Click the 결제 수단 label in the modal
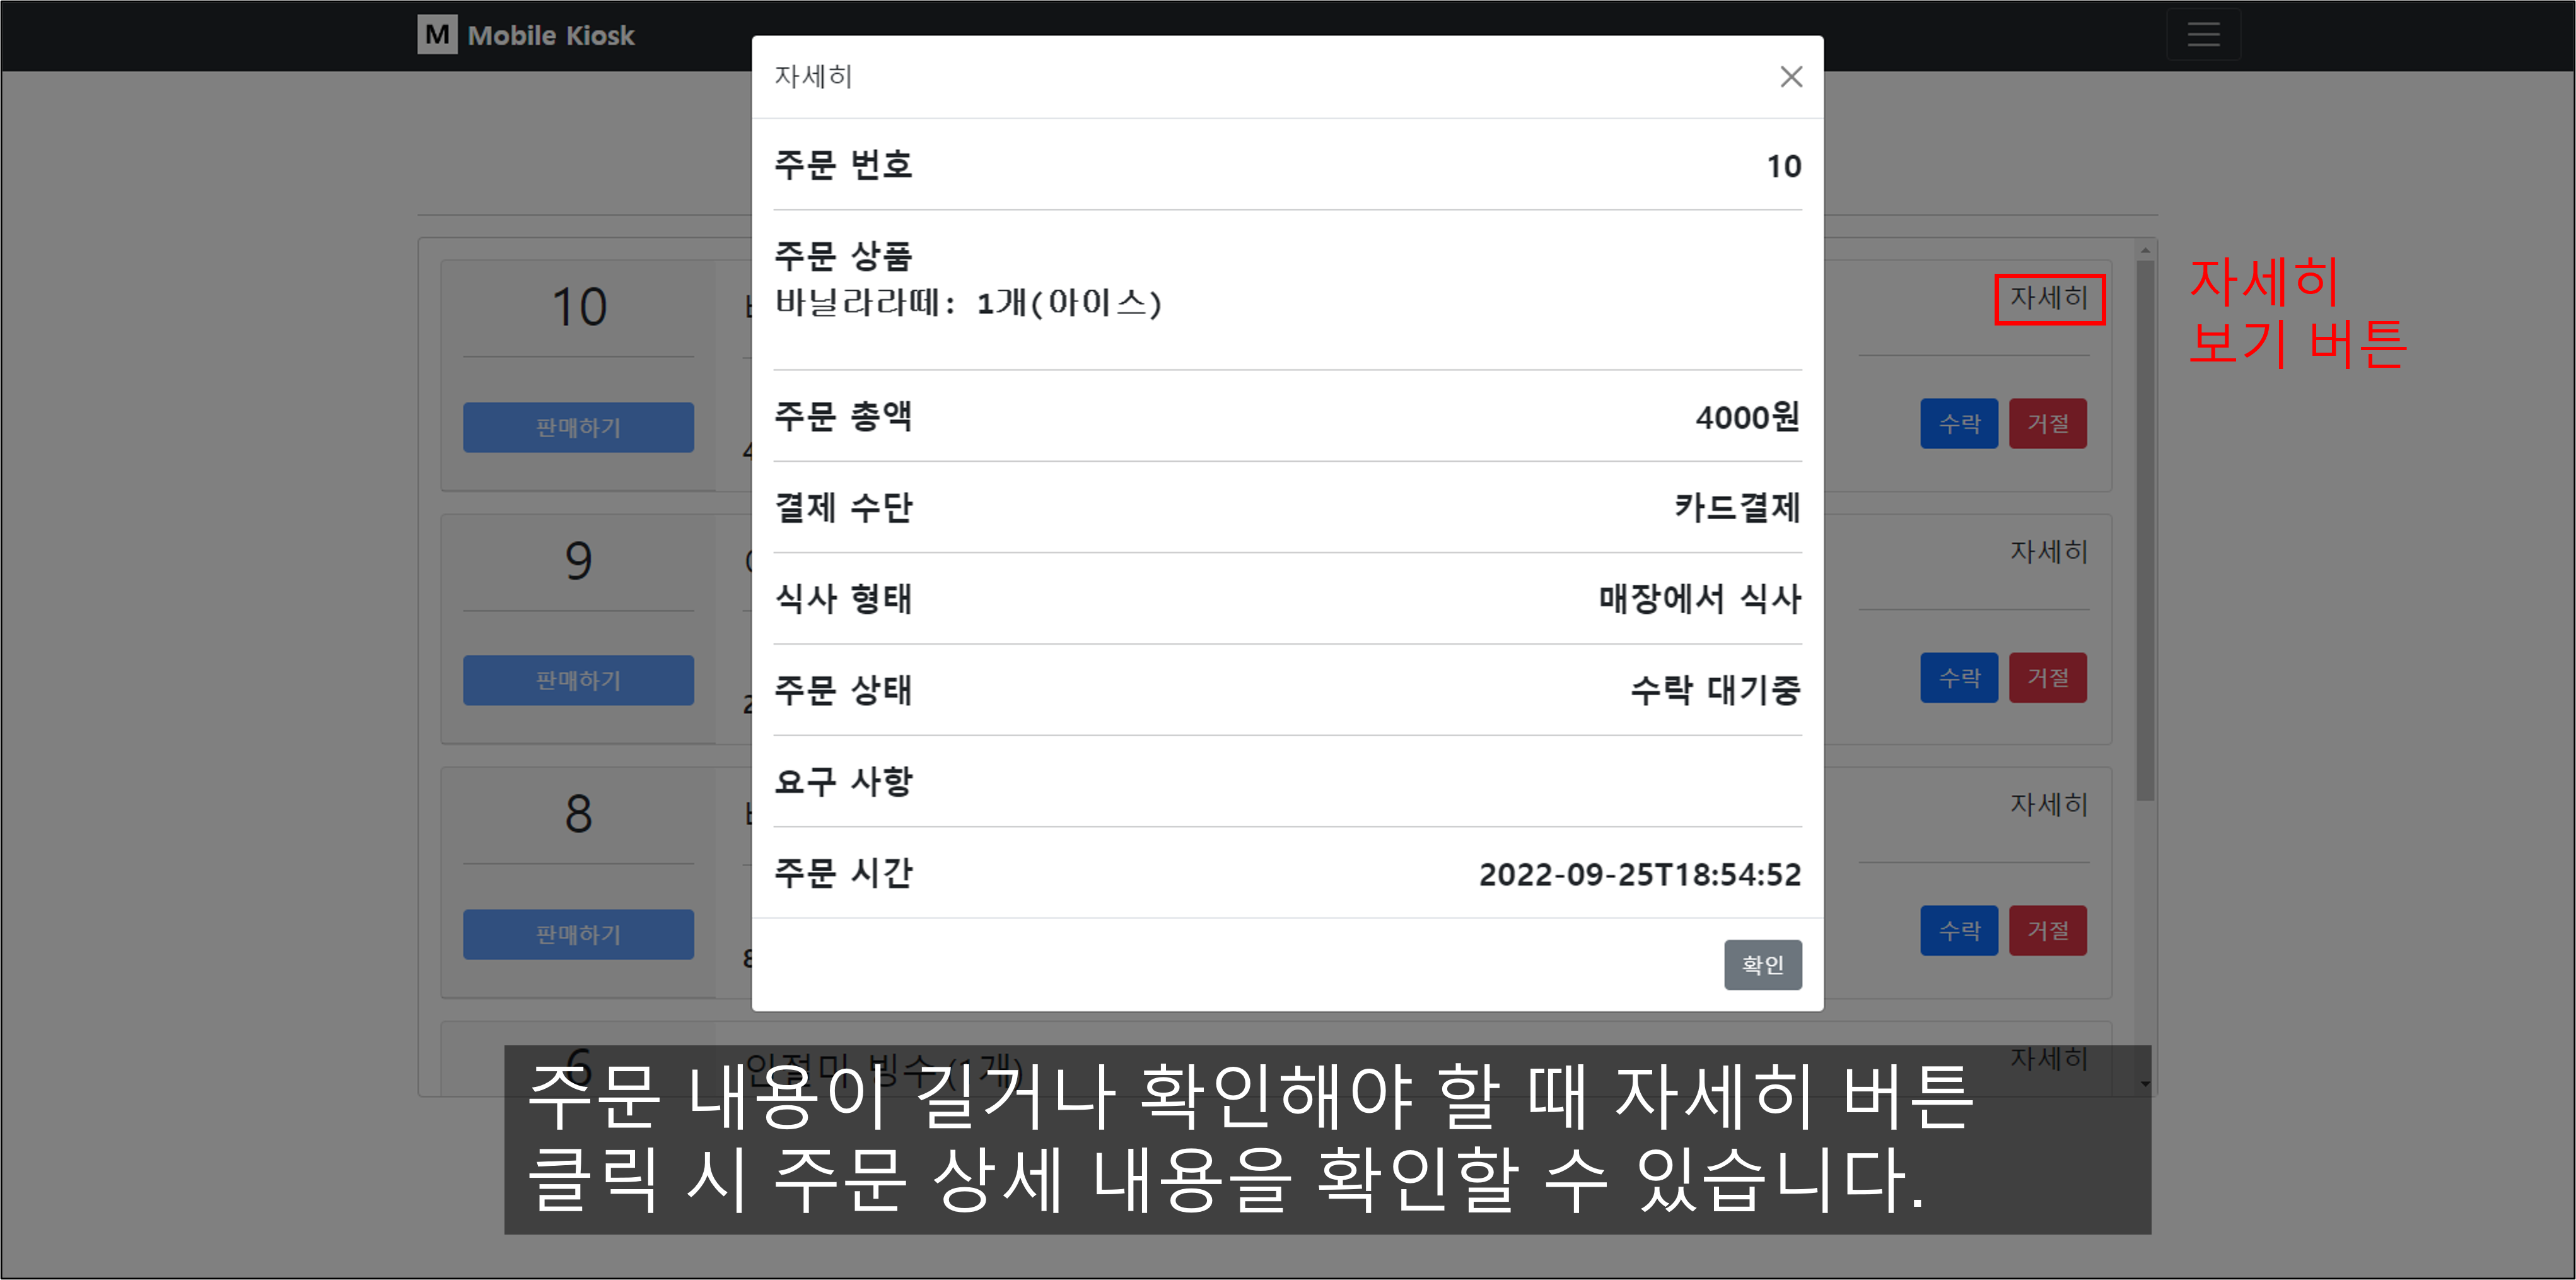Image resolution: width=2576 pixels, height=1280 pixels. tap(844, 507)
